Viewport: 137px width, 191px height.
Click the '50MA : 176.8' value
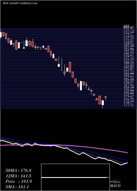(x=18, y=171)
